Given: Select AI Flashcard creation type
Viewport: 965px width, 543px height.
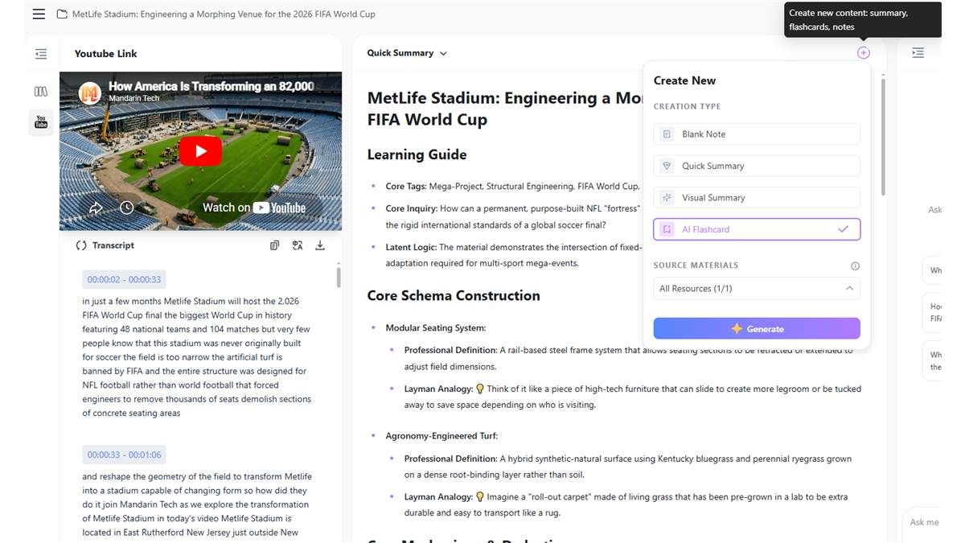Looking at the screenshot, I should tap(757, 229).
